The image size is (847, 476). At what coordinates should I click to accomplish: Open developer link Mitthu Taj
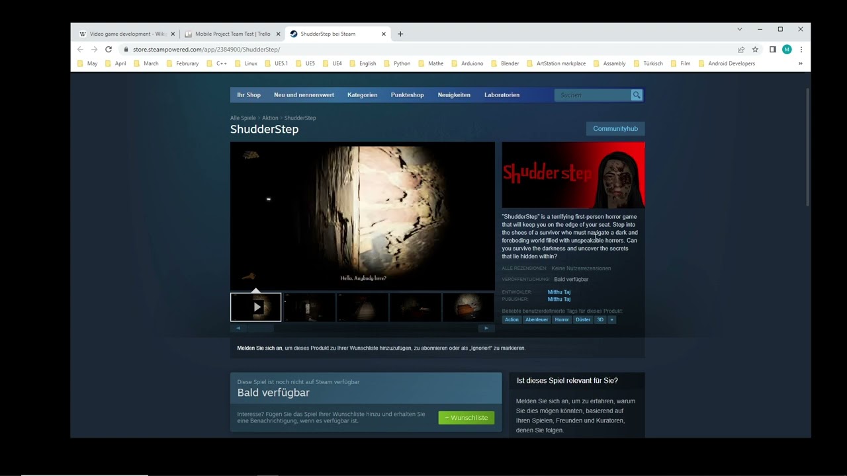click(559, 292)
